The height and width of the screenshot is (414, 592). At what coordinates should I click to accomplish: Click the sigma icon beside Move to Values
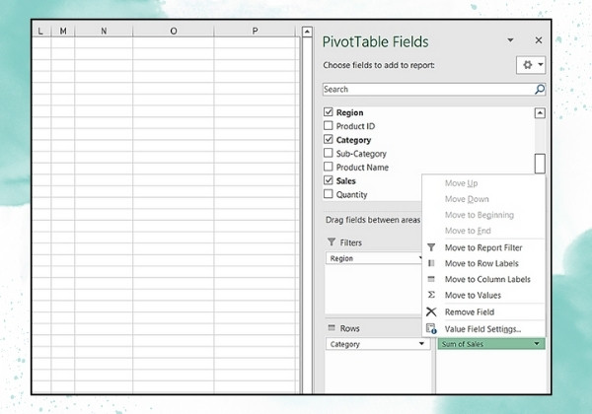pyautogui.click(x=431, y=295)
